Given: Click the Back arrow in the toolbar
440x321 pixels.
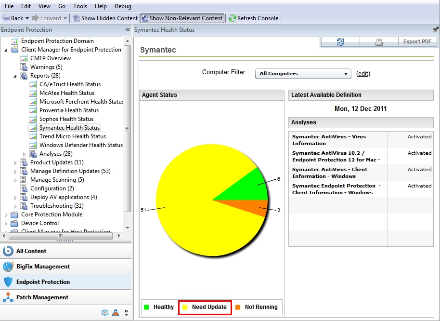Looking at the screenshot, I should pyautogui.click(x=13, y=18).
